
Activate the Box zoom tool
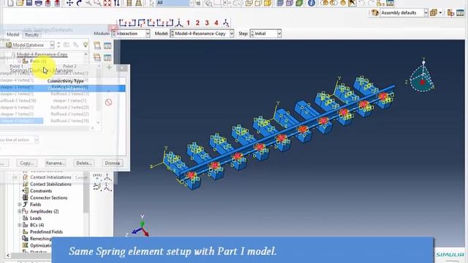pos(97,3)
